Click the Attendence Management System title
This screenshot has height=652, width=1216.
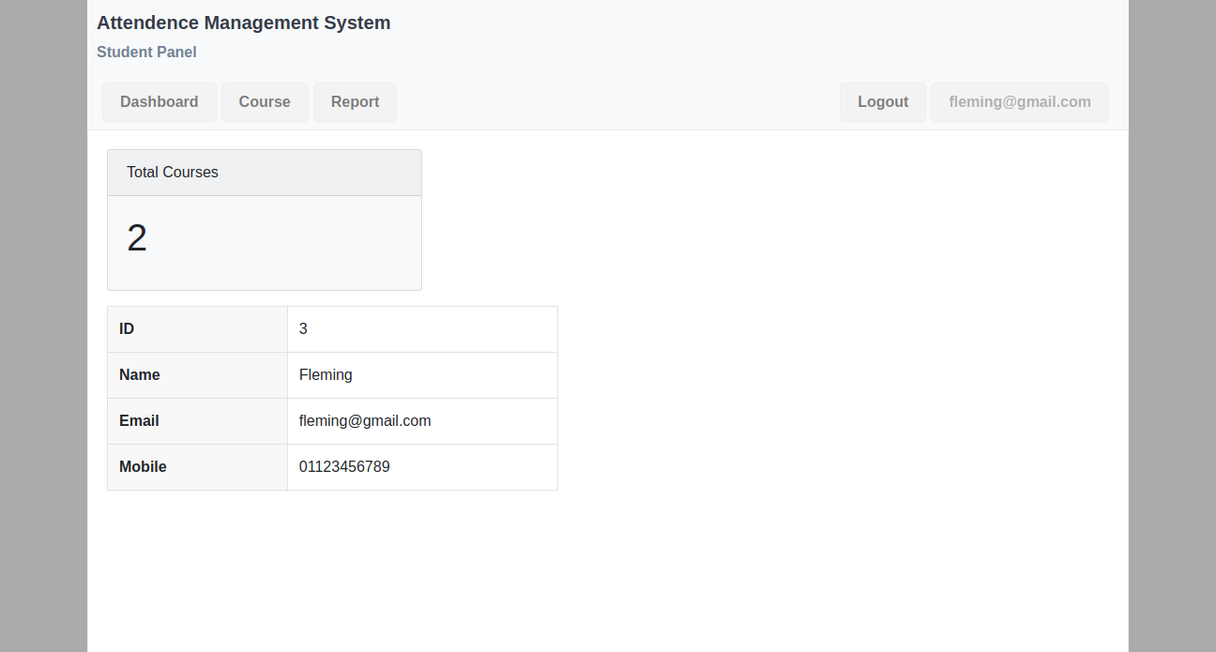coord(243,23)
